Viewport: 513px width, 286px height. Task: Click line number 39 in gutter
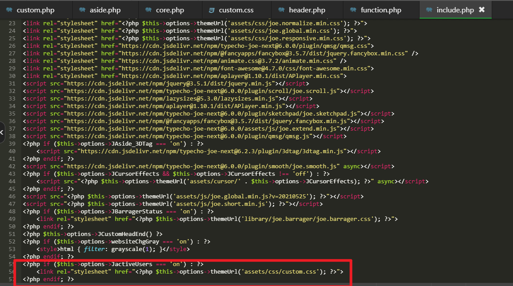tap(12, 143)
